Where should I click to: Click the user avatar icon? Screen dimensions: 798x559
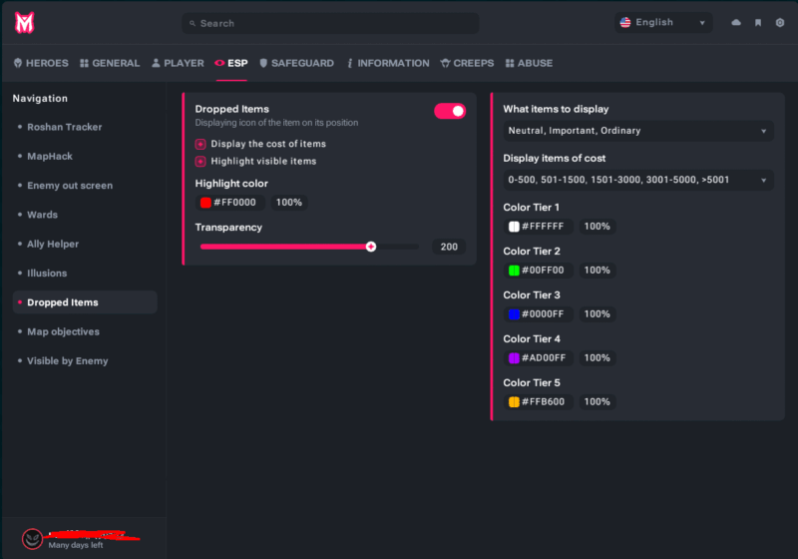coord(32,539)
